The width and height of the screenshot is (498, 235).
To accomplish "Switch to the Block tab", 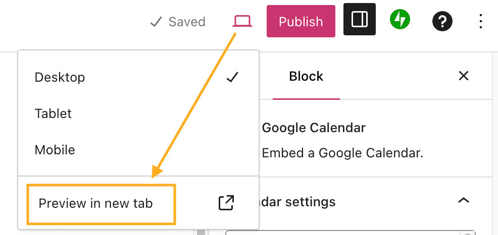I will click(x=306, y=77).
